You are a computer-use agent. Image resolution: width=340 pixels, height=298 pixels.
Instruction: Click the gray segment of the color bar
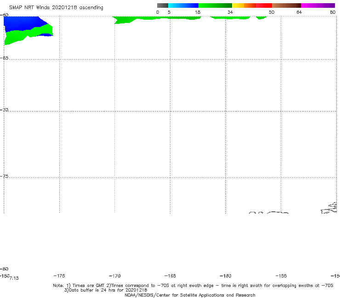pos(162,6)
